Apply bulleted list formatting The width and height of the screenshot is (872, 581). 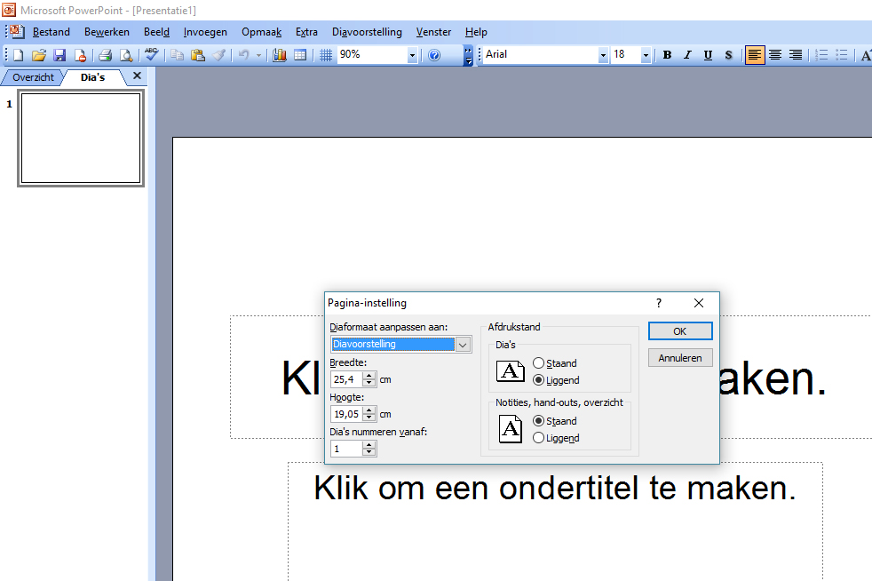coord(842,55)
